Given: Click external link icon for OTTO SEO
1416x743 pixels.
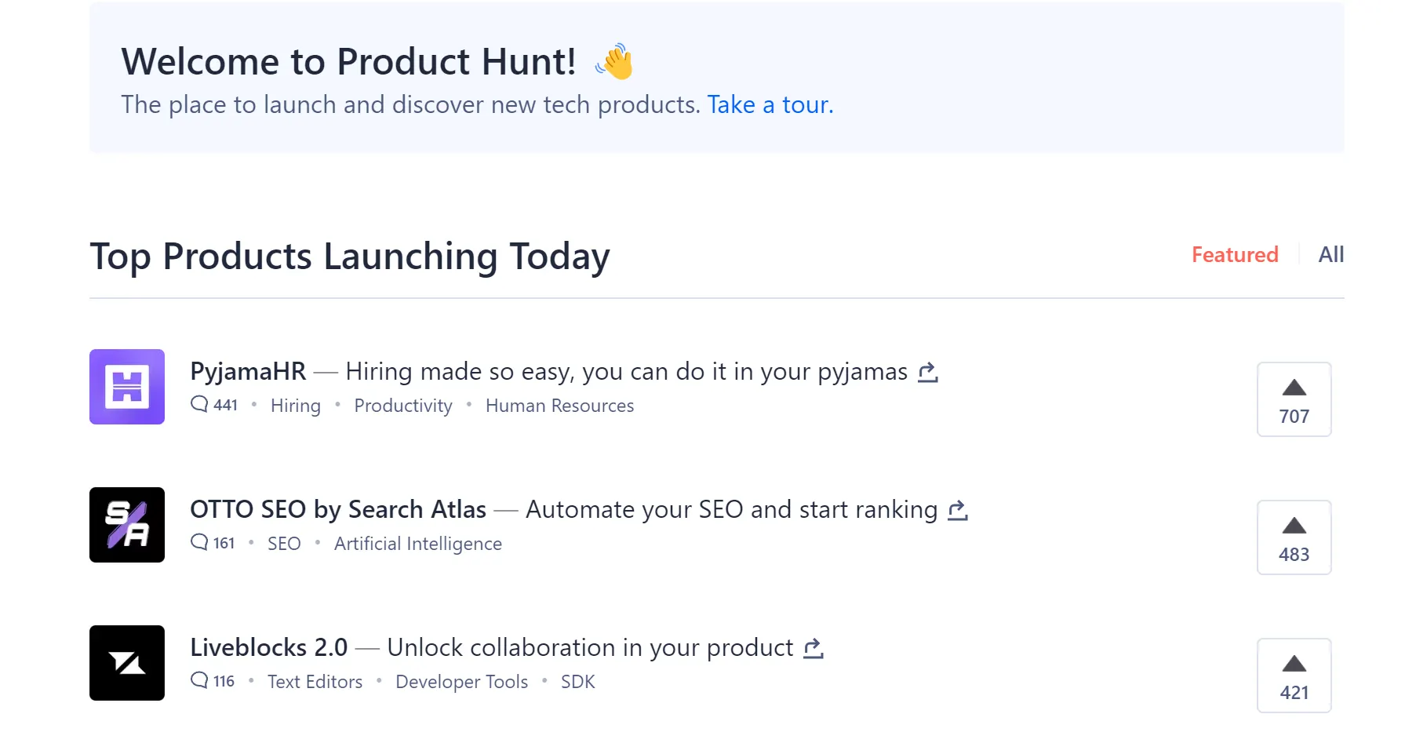Looking at the screenshot, I should [958, 510].
